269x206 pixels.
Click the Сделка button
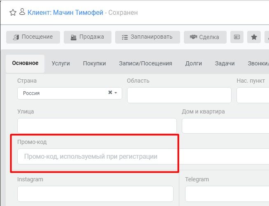pos(205,37)
